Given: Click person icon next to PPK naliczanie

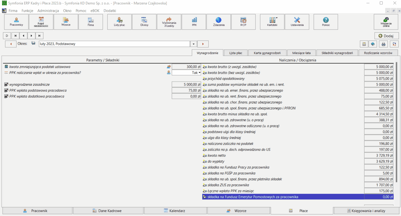Looking at the screenshot, I should (x=169, y=73).
